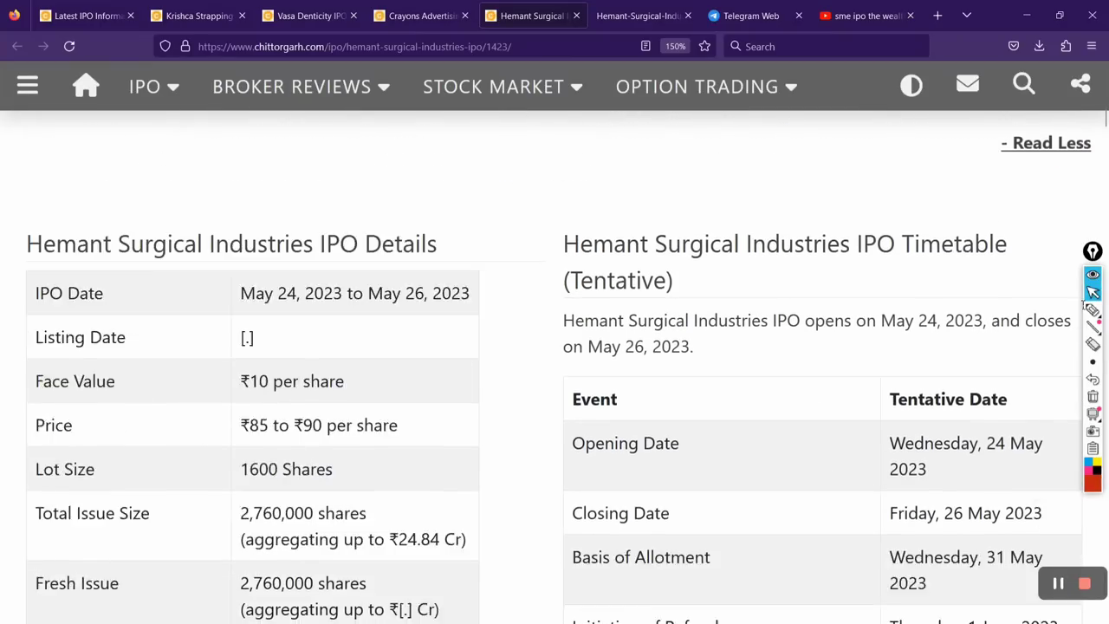
Task: Open the Pocket save icon
Action: (1014, 46)
